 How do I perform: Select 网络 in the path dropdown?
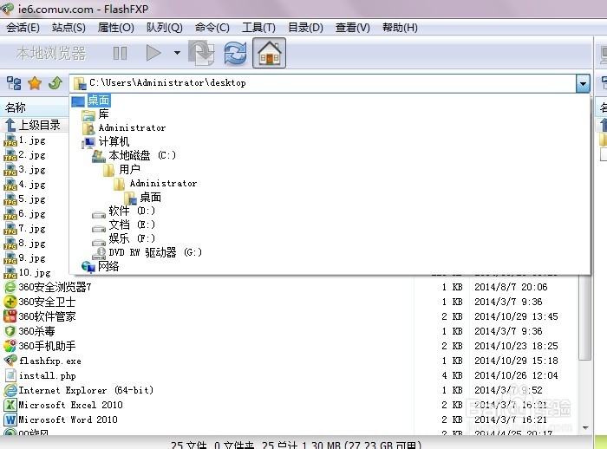click(108, 266)
